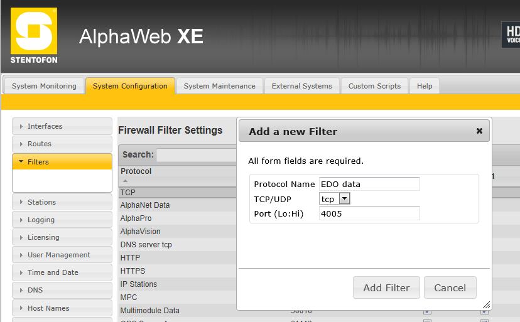
Task: Switch to the System Monitoring tab
Action: [44, 86]
